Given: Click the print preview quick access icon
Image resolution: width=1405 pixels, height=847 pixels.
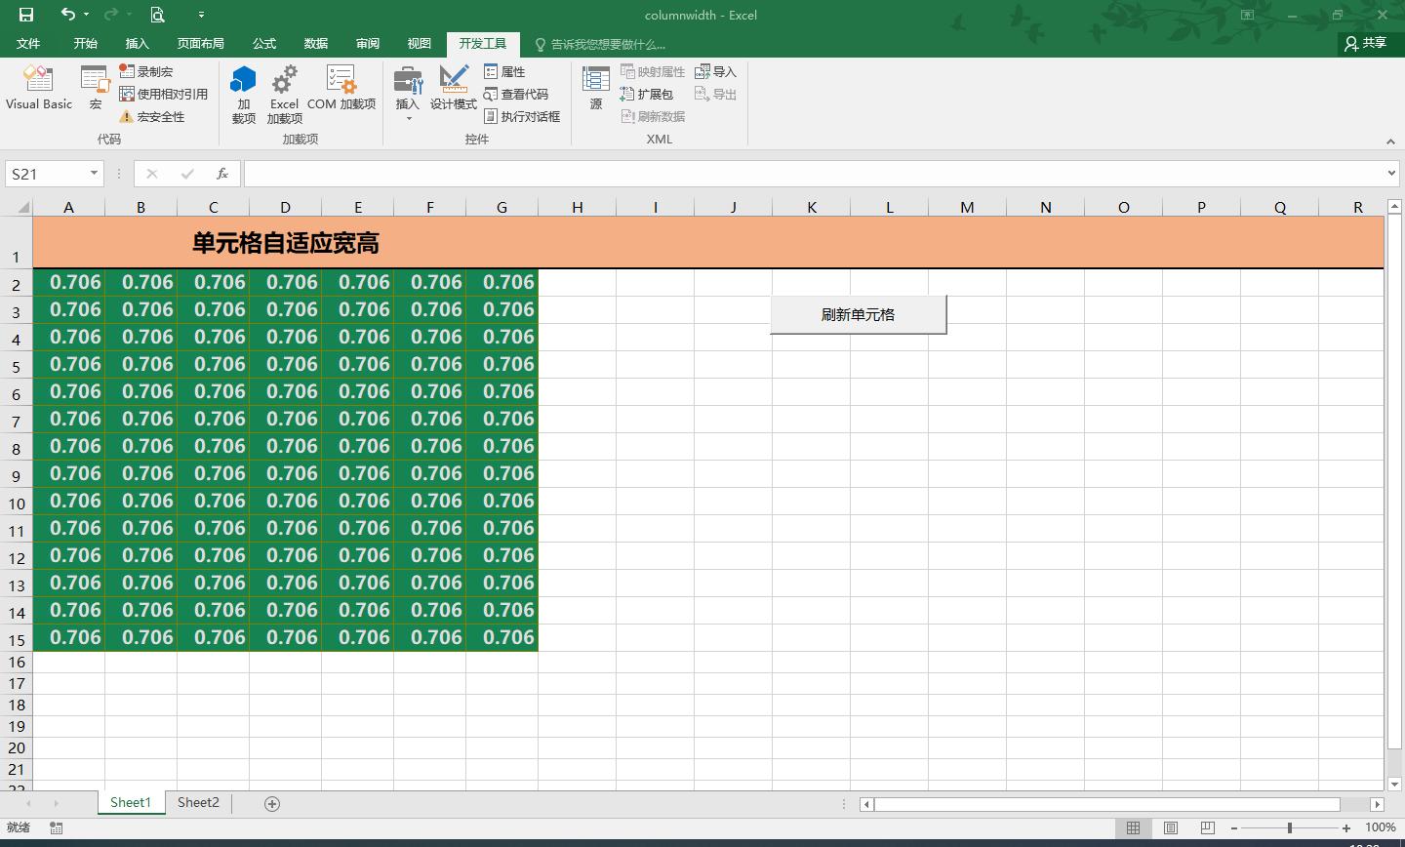Looking at the screenshot, I should 157,15.
